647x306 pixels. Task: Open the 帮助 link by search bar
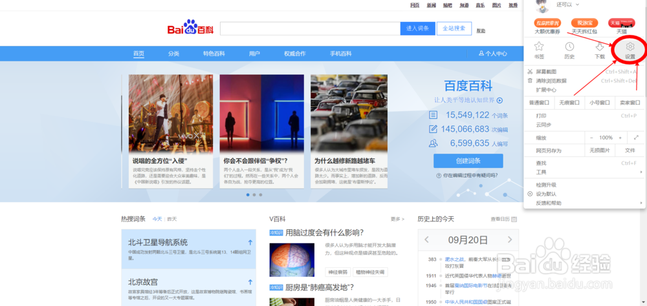(x=481, y=31)
